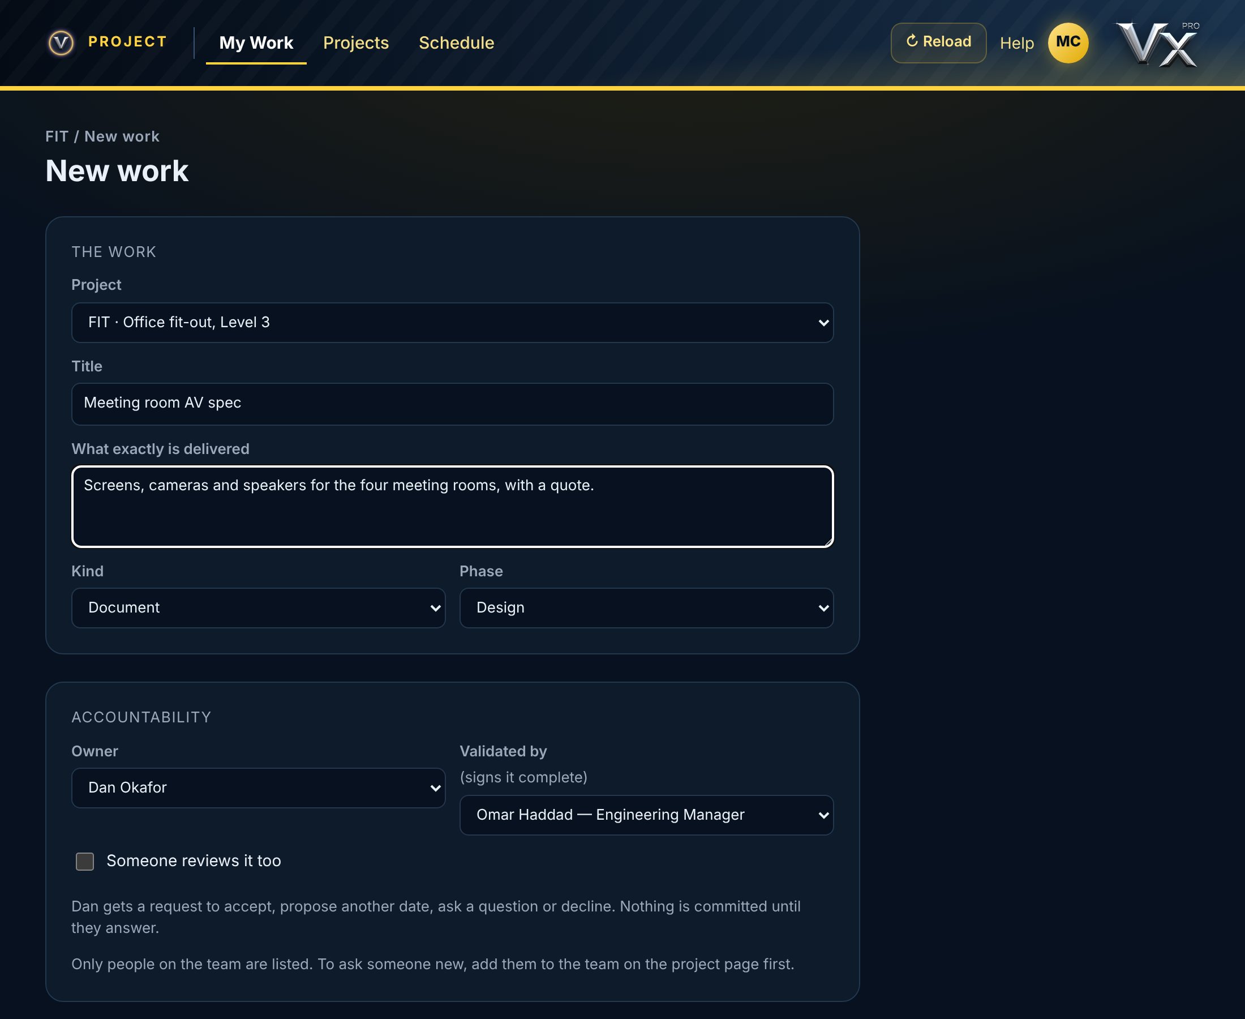Click the VX Pro logo

click(1157, 44)
